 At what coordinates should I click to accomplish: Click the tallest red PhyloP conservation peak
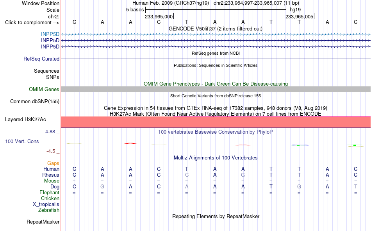[130, 143]
